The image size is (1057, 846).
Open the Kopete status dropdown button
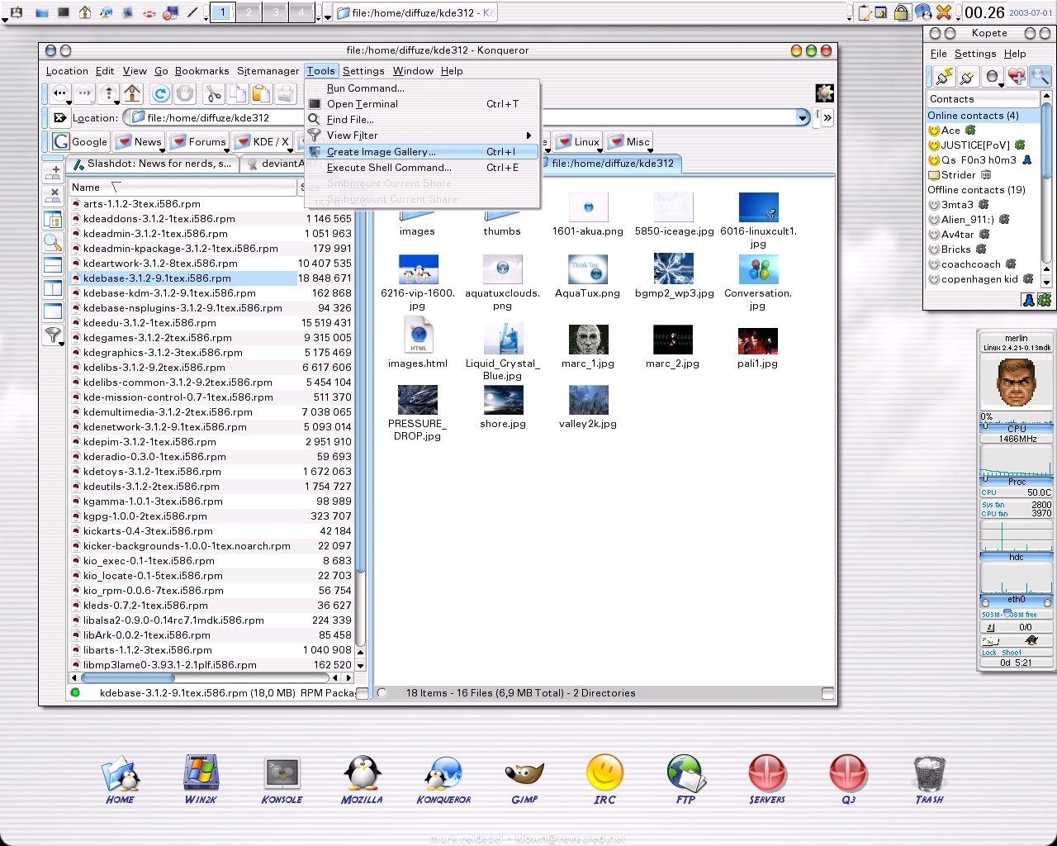[993, 76]
